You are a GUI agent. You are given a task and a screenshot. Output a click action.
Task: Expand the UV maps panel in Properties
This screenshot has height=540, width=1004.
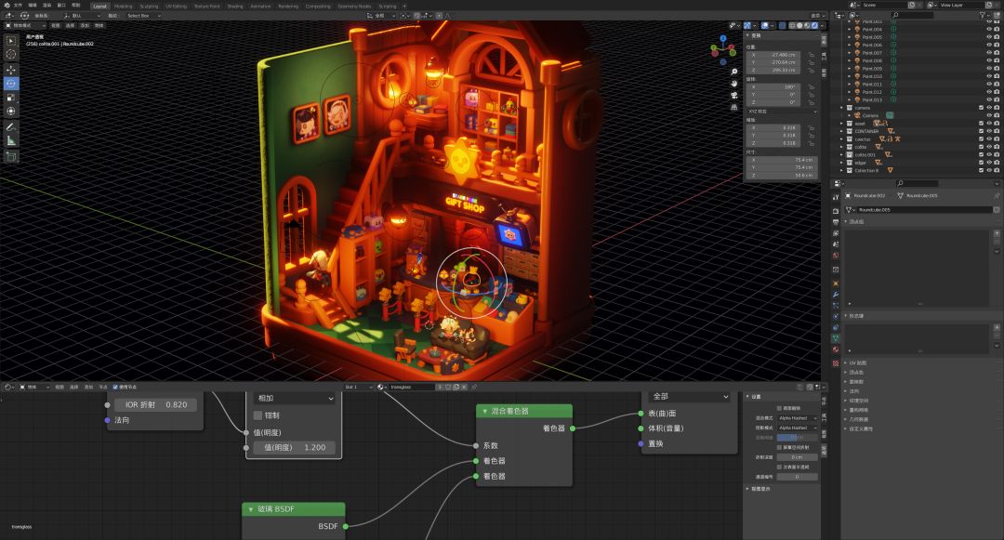coord(856,362)
